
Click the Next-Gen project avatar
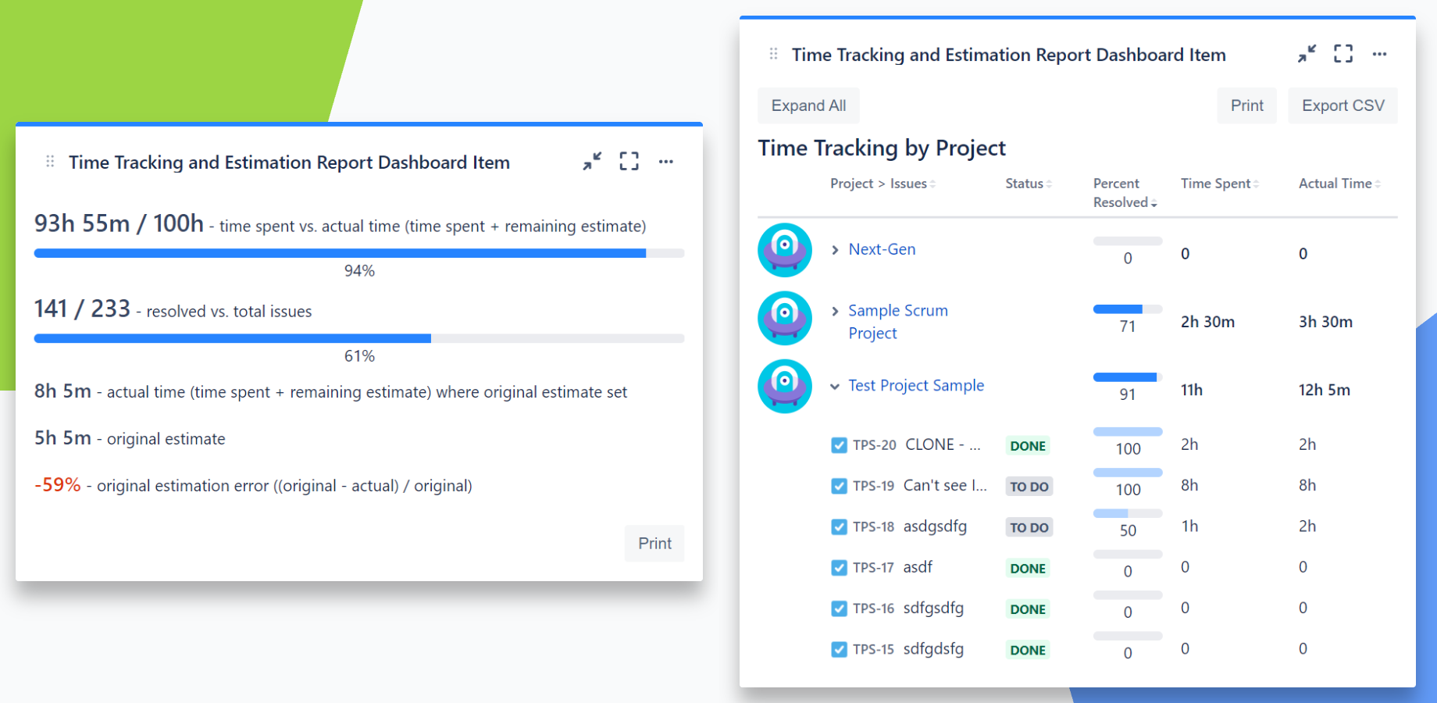coord(784,250)
